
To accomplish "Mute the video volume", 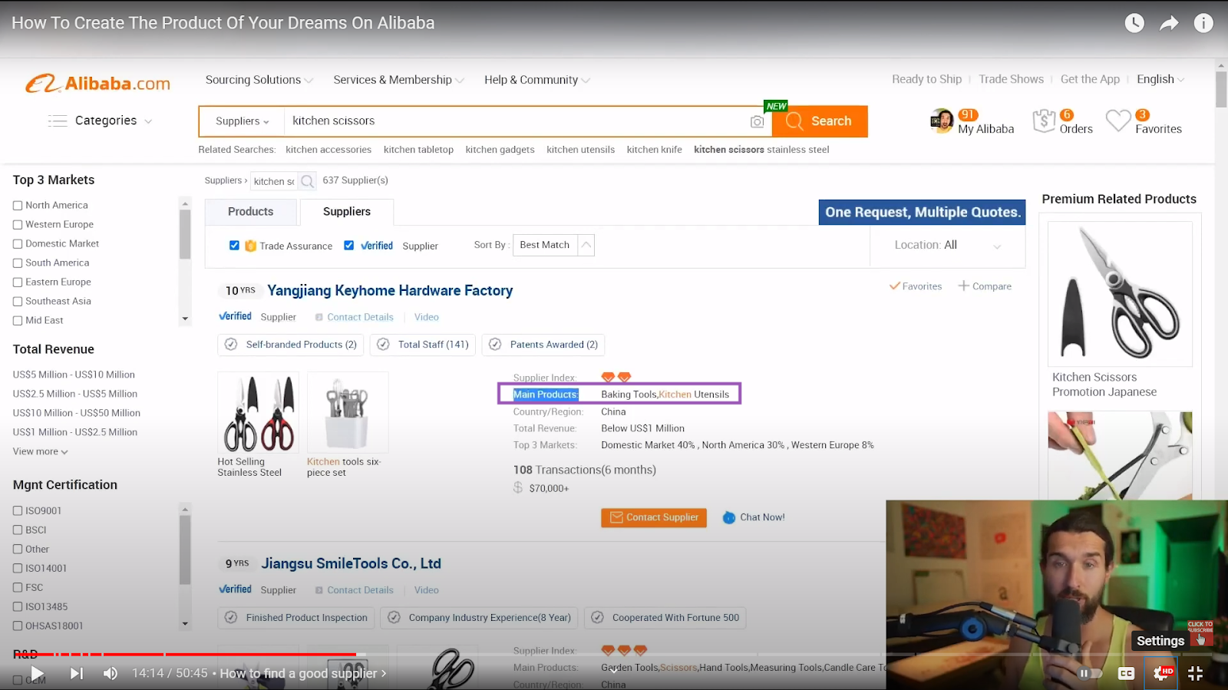I will tap(111, 673).
